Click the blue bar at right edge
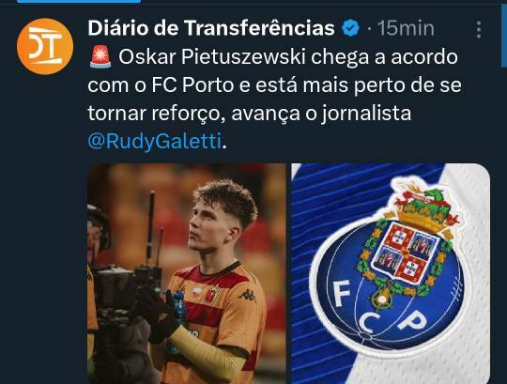The width and height of the screenshot is (507, 384). pyautogui.click(x=503, y=34)
